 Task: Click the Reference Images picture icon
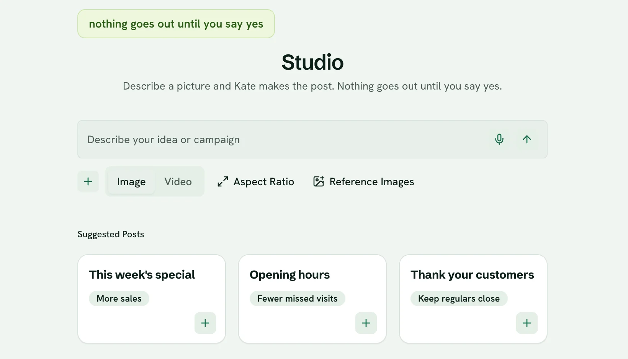(x=319, y=181)
